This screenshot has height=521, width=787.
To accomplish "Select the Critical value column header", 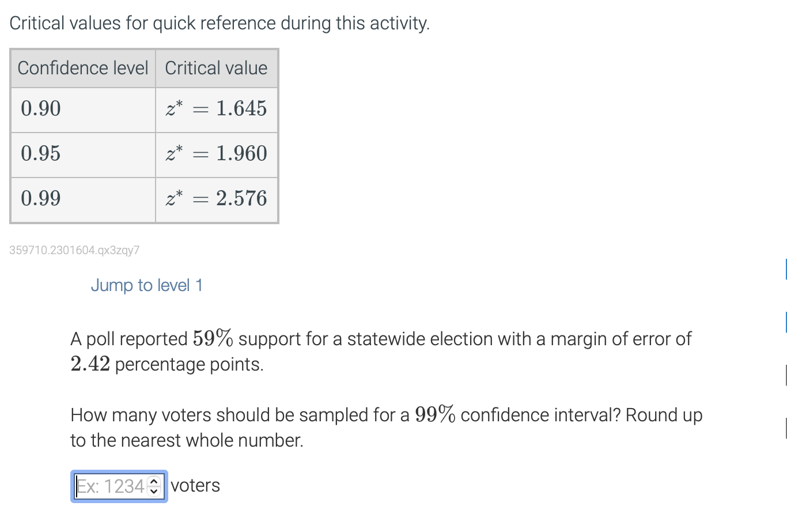I will (217, 68).
